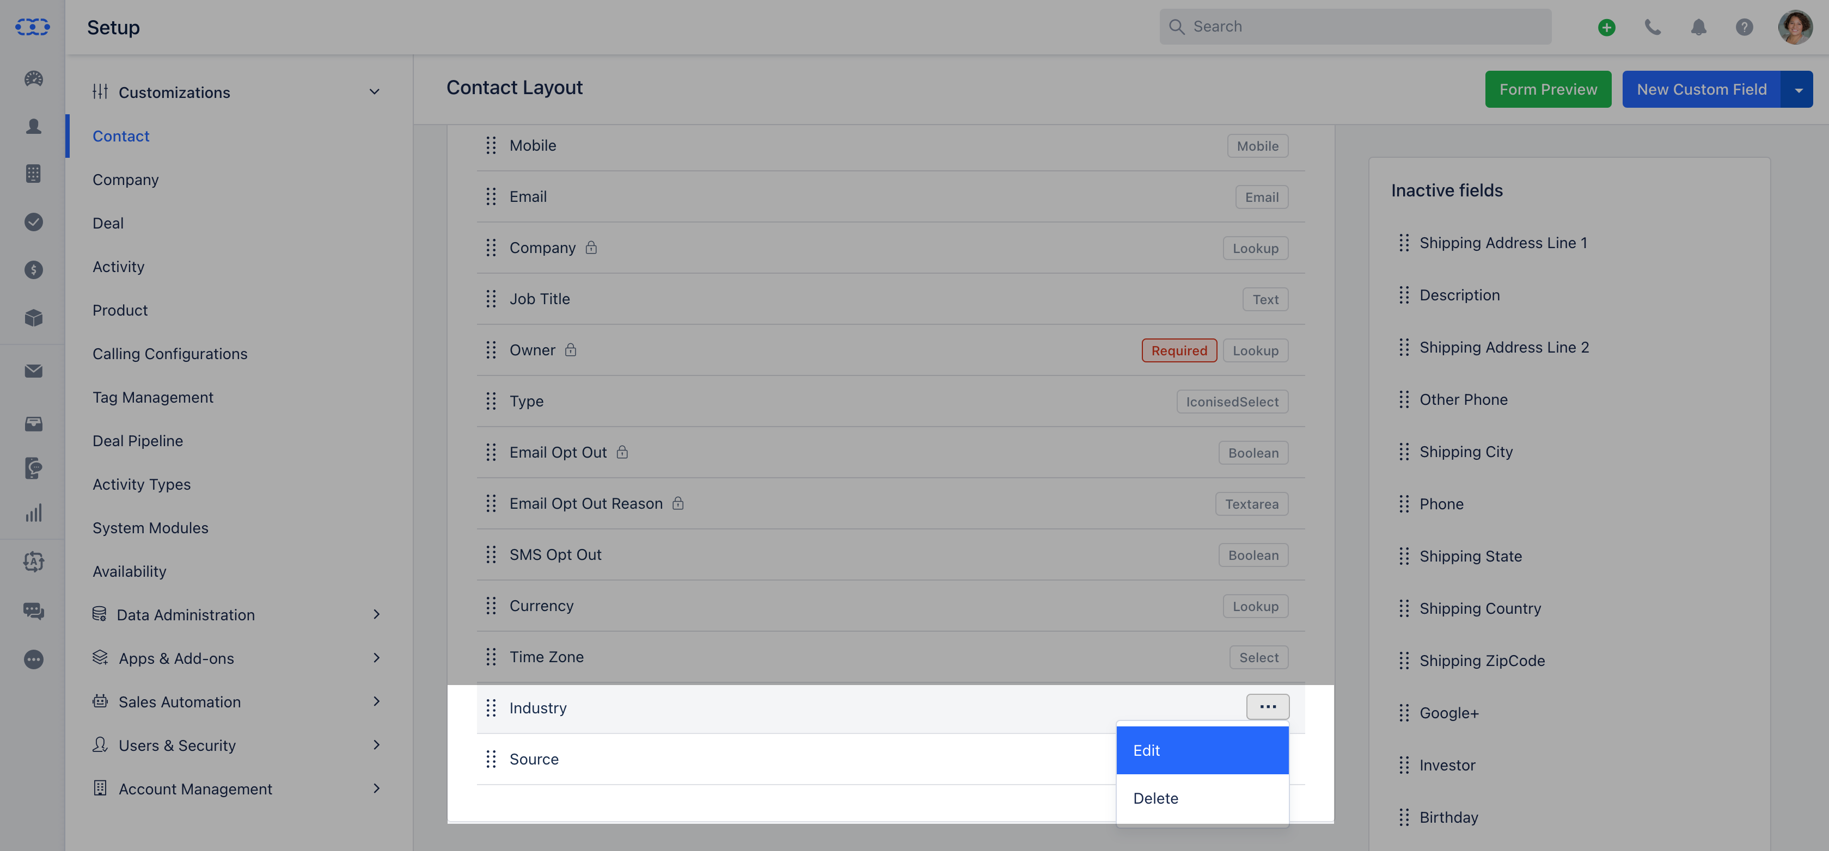Open the email envelope icon in sidebar

[33, 371]
